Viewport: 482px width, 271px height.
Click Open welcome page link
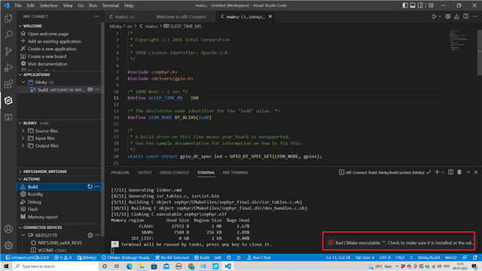pos(48,34)
